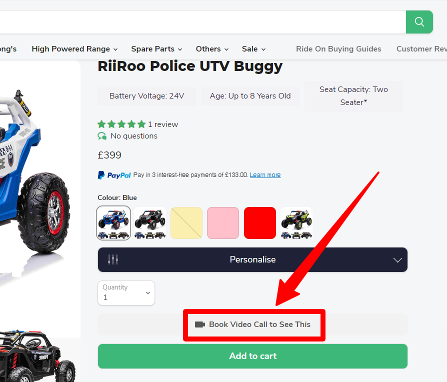Click the Personalise sliders icon
The height and width of the screenshot is (382, 447).
point(113,259)
